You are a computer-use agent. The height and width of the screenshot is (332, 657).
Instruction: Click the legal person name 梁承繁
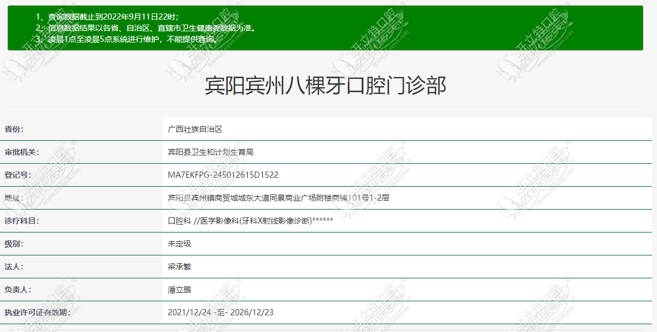179,267
